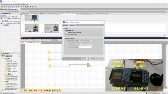The height and width of the screenshot is (94, 168).
Task: Open the 'Número de bloque' combo box
Action: 86,47
